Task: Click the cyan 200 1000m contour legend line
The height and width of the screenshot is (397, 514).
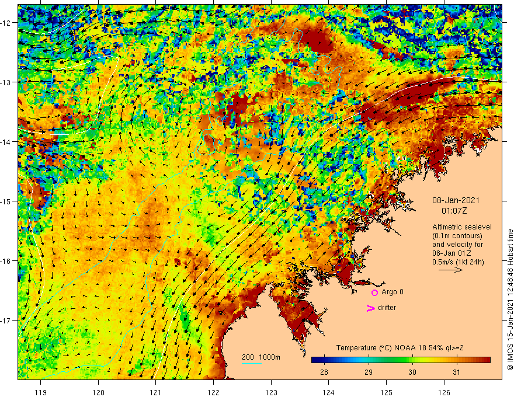Action: pos(251,363)
